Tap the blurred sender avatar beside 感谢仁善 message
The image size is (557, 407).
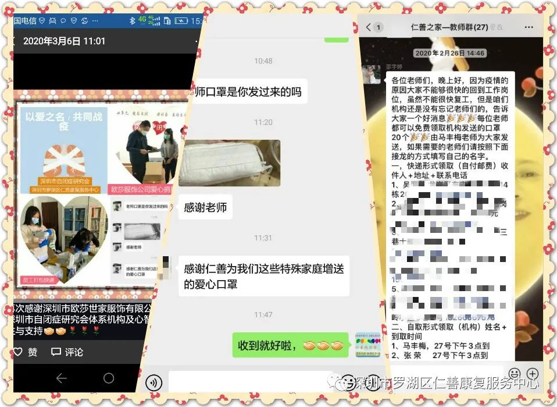(x=166, y=267)
